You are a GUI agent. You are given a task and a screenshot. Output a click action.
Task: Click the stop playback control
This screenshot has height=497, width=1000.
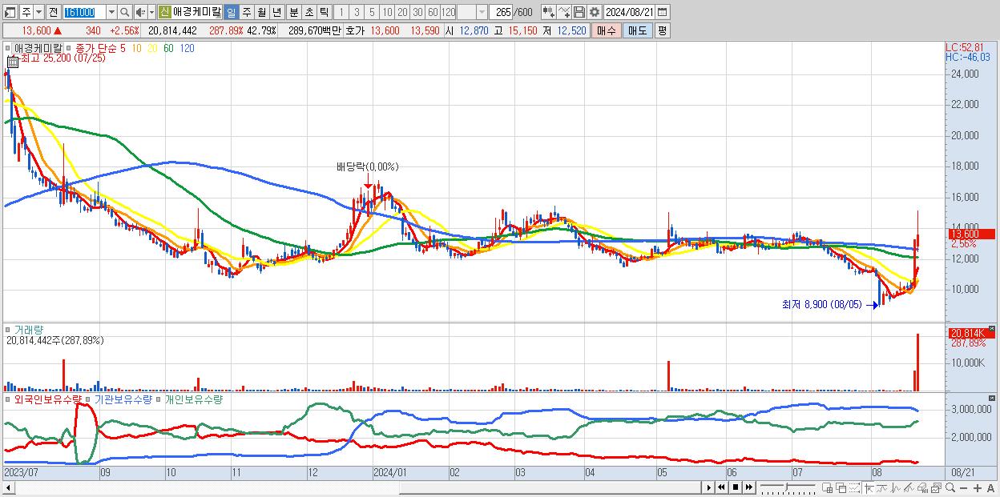(x=736, y=487)
